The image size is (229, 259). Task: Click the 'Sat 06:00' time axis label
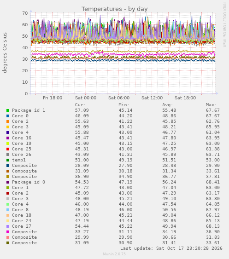pyautogui.click(x=119, y=98)
